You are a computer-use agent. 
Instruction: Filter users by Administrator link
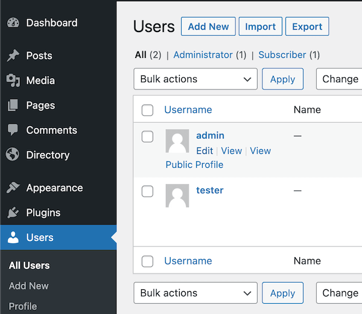point(203,55)
